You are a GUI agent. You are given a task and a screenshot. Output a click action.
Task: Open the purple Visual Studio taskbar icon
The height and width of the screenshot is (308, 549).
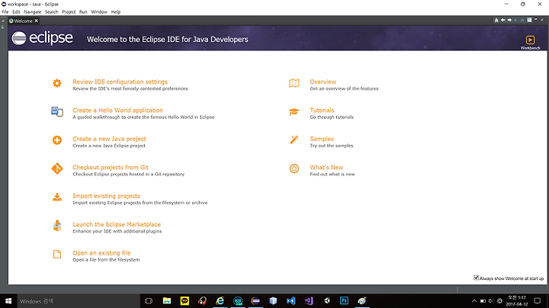[309, 300]
